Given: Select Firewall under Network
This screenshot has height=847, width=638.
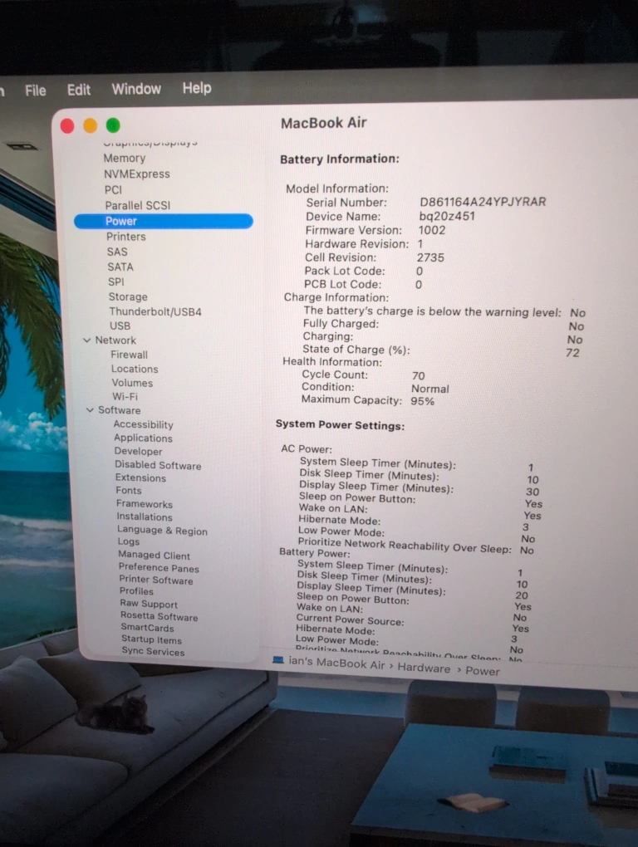Looking at the screenshot, I should [x=129, y=355].
